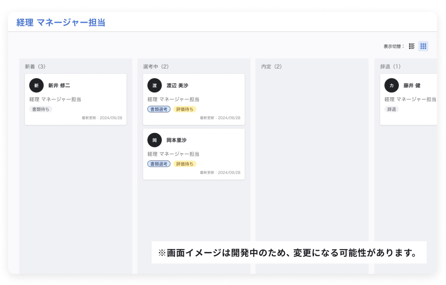Expand the 内定（2）column header

pos(271,66)
